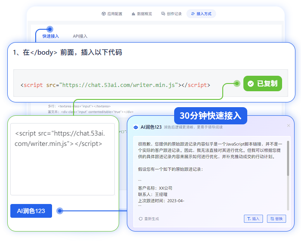Click the link icon beside 接入方式
The height and width of the screenshot is (241, 301).
click(193, 14)
